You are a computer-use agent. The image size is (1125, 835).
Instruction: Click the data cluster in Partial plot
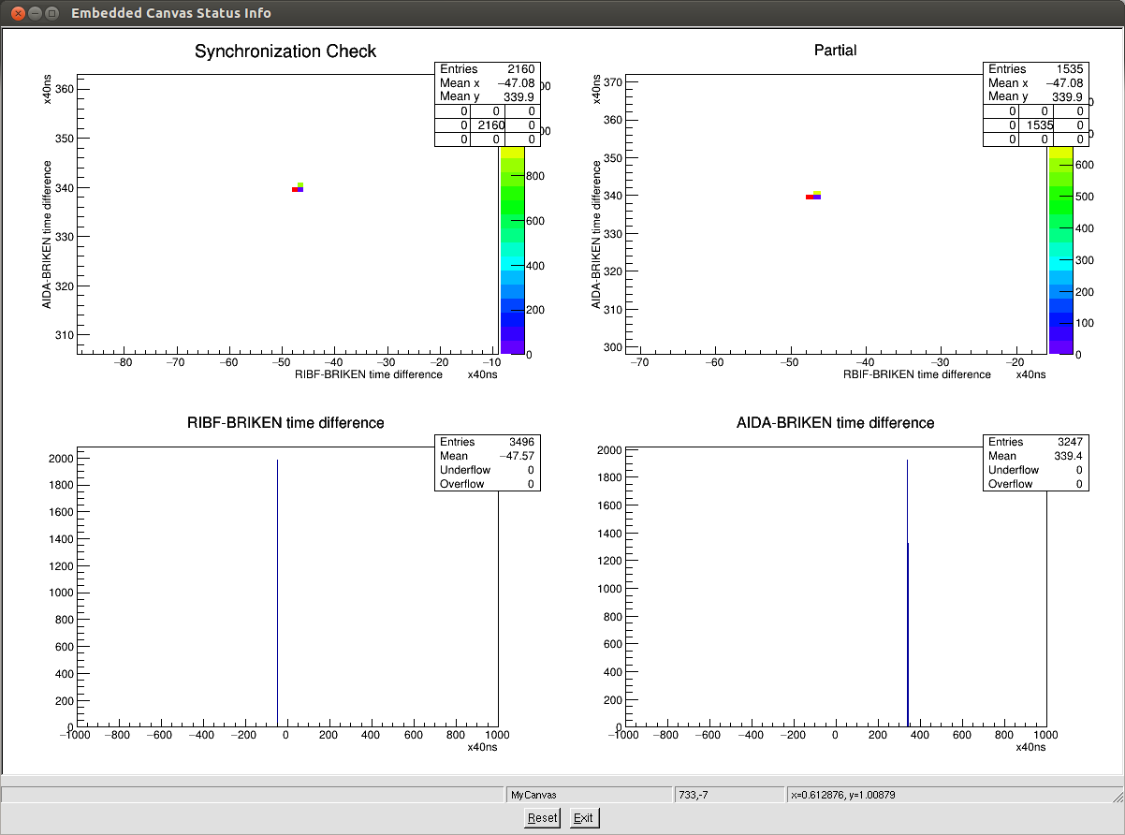point(813,196)
